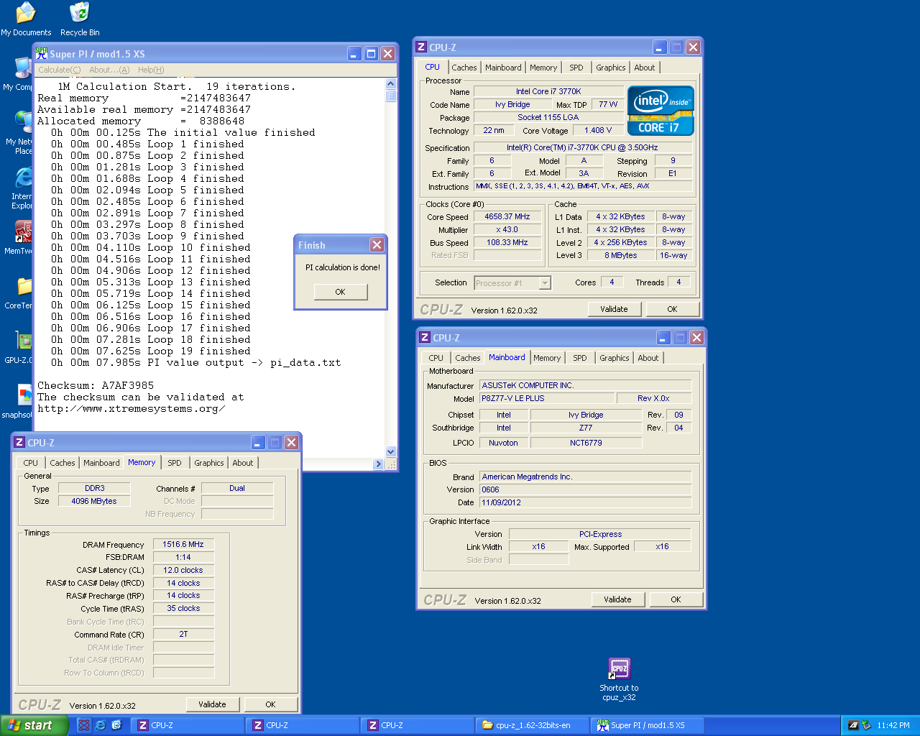Open the Start menu
The width and height of the screenshot is (920, 736).
[x=34, y=725]
